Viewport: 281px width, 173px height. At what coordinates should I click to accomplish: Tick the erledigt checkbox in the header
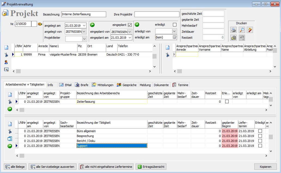175,25
